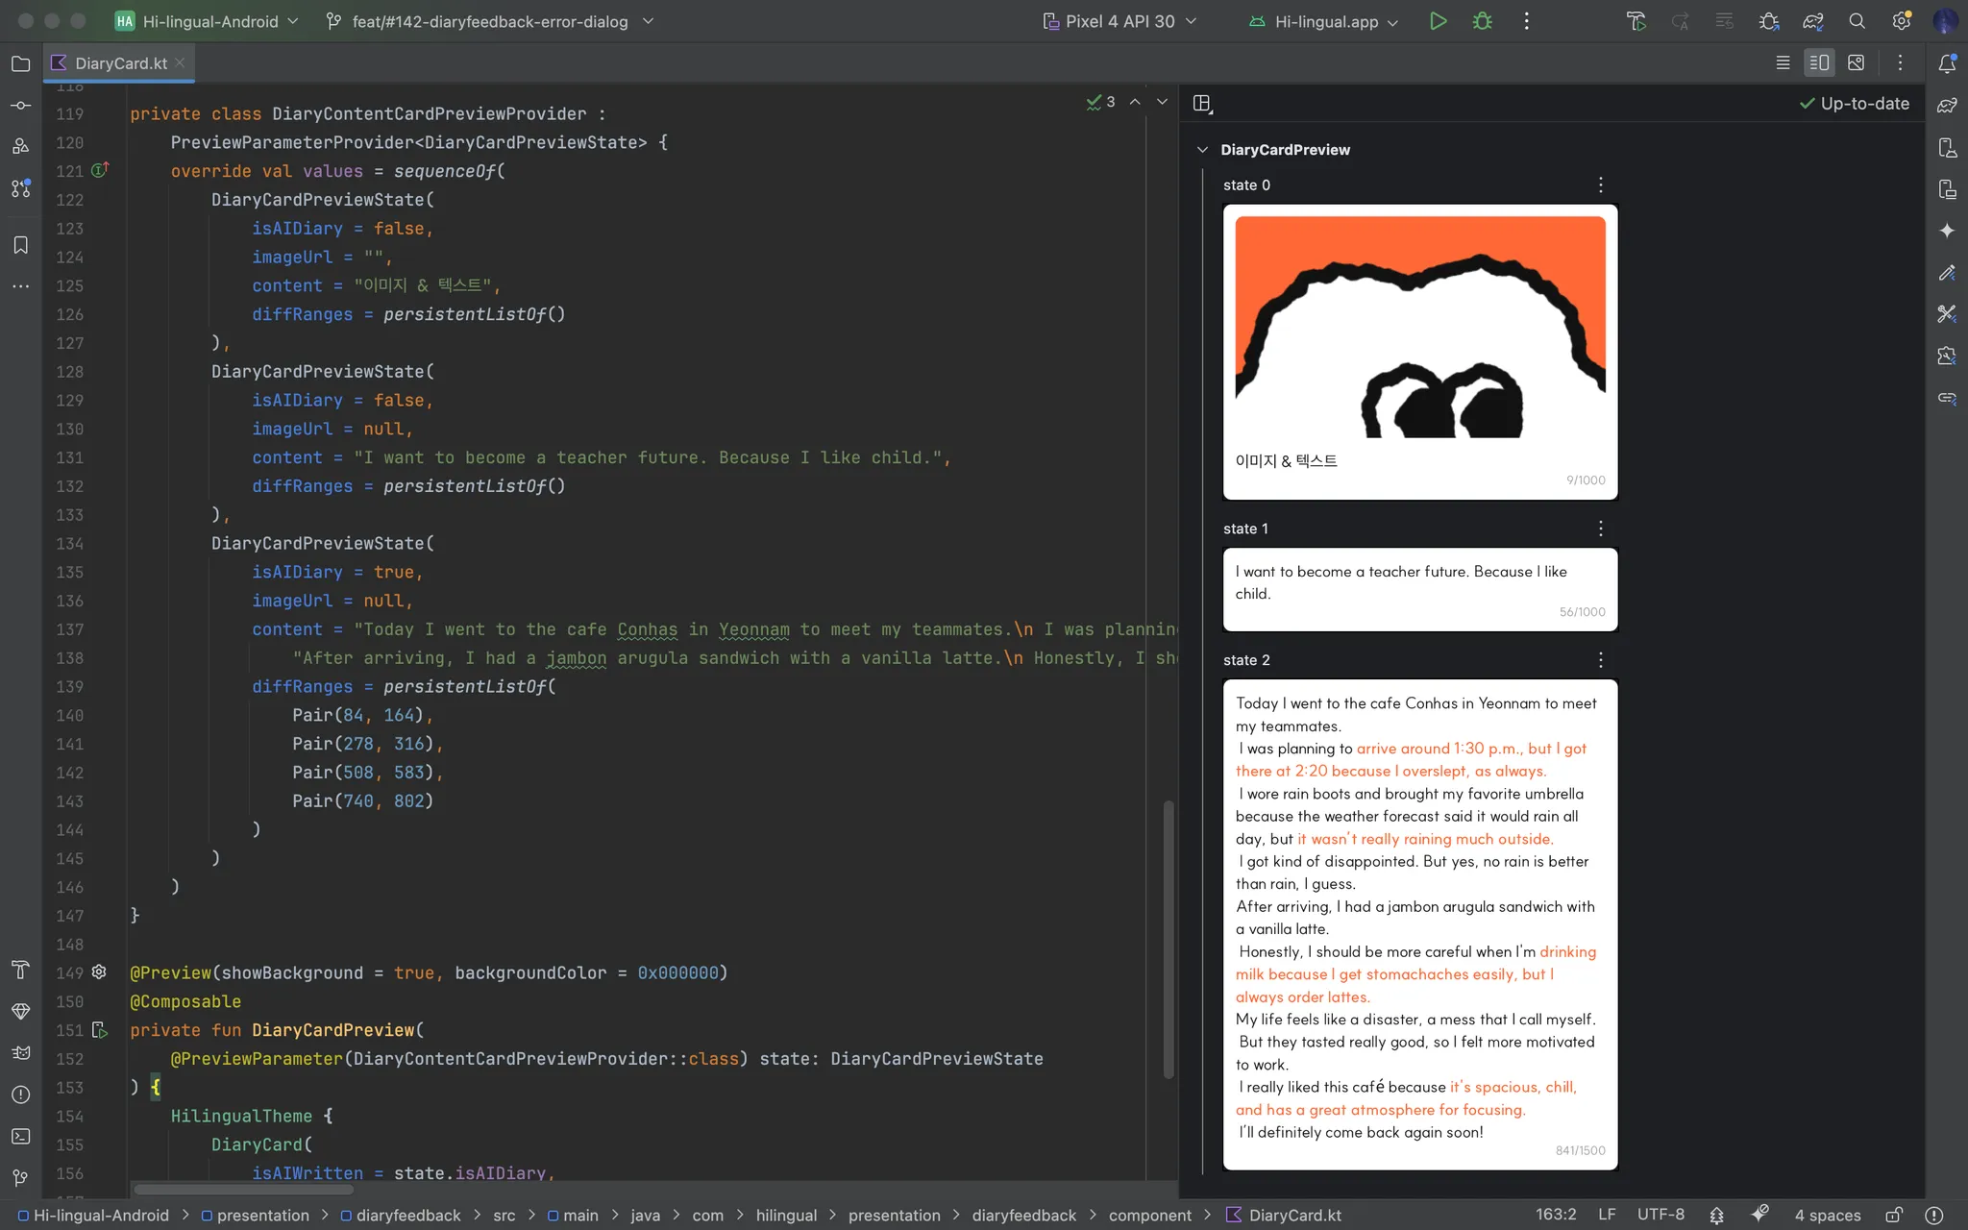Open state 1 preview options menu

click(1600, 529)
